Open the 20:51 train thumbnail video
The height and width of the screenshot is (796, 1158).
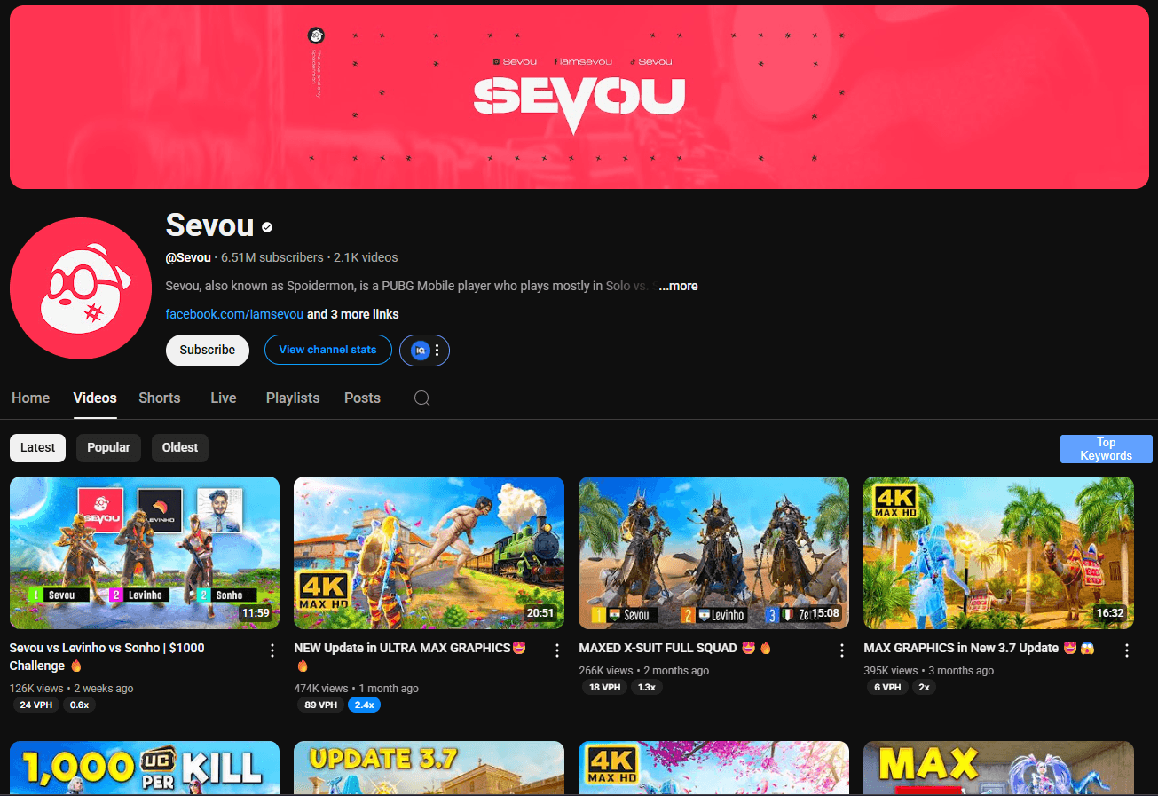pos(429,553)
